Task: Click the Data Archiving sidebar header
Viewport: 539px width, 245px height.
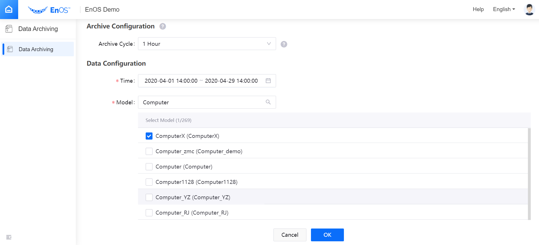Action: coord(38,29)
